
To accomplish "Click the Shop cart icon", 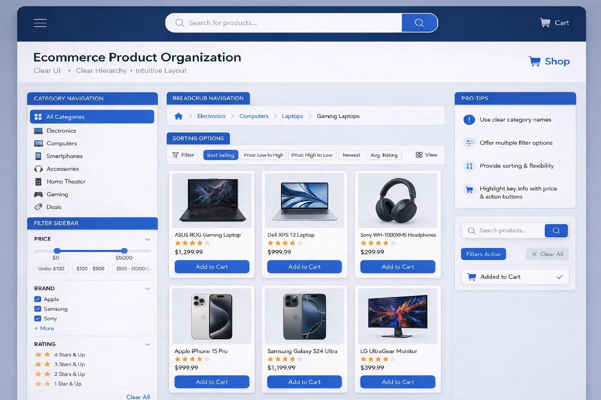I will (x=534, y=61).
